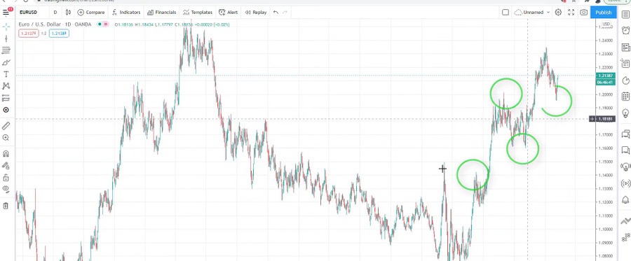The image size is (631, 261).
Task: Activate the Zoom In tool
Action: tap(6, 138)
